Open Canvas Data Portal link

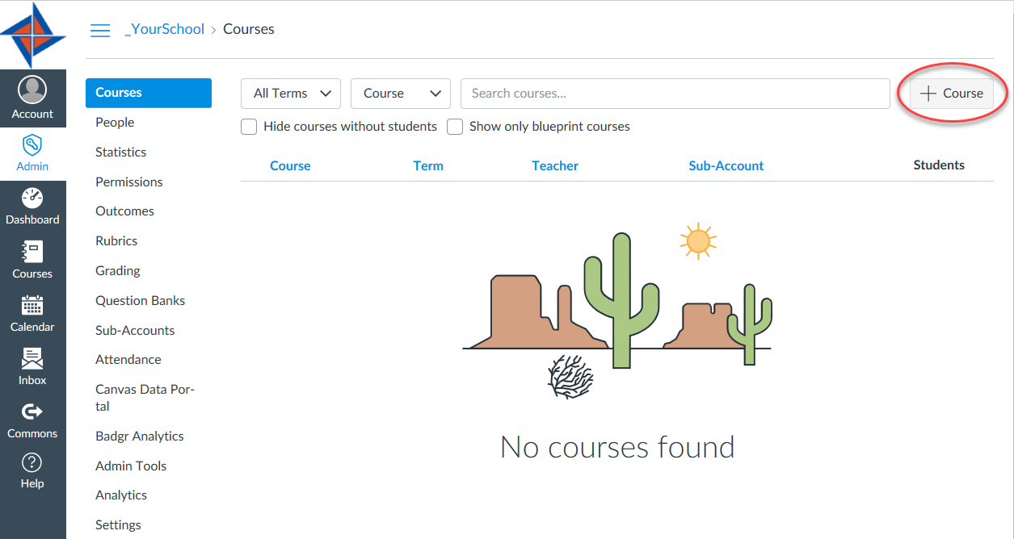pyautogui.click(x=145, y=398)
